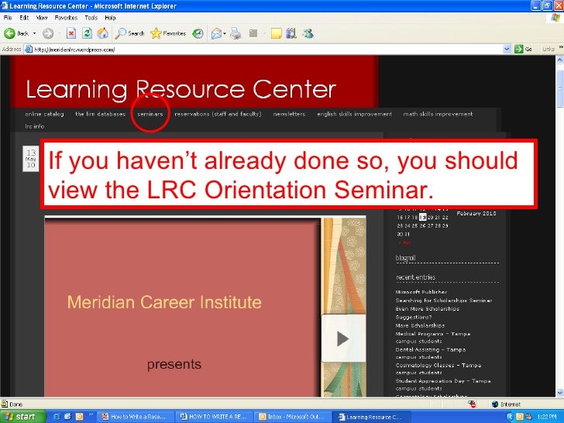Refresh the page with the Refresh icon
Screen dimensions: 564x423
coord(87,33)
